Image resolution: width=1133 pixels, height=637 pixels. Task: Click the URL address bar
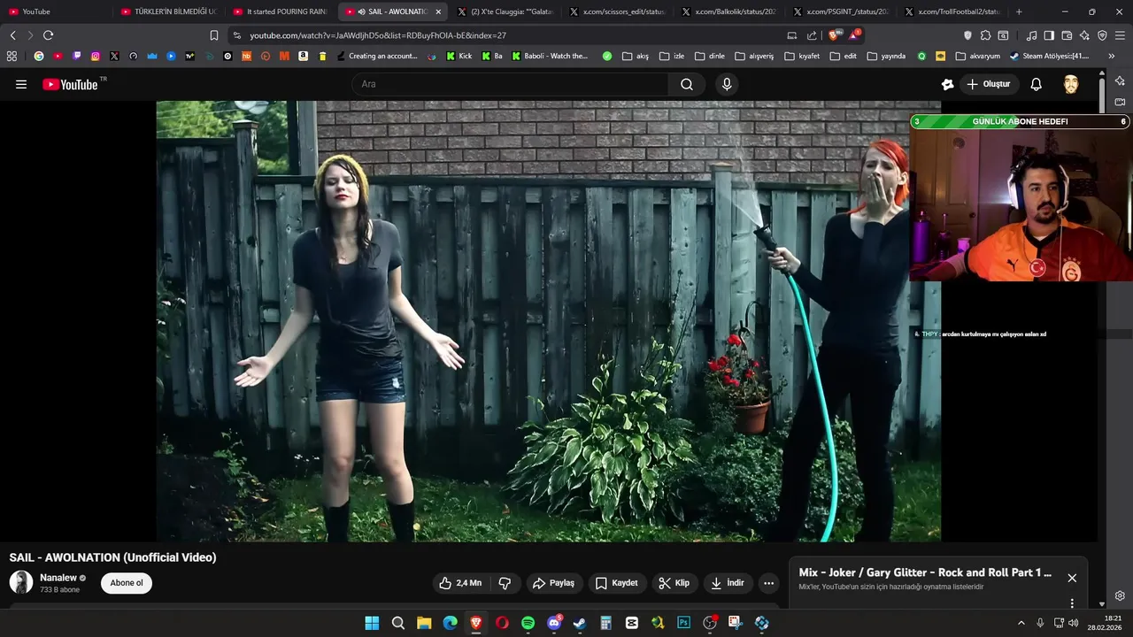pyautogui.click(x=505, y=35)
